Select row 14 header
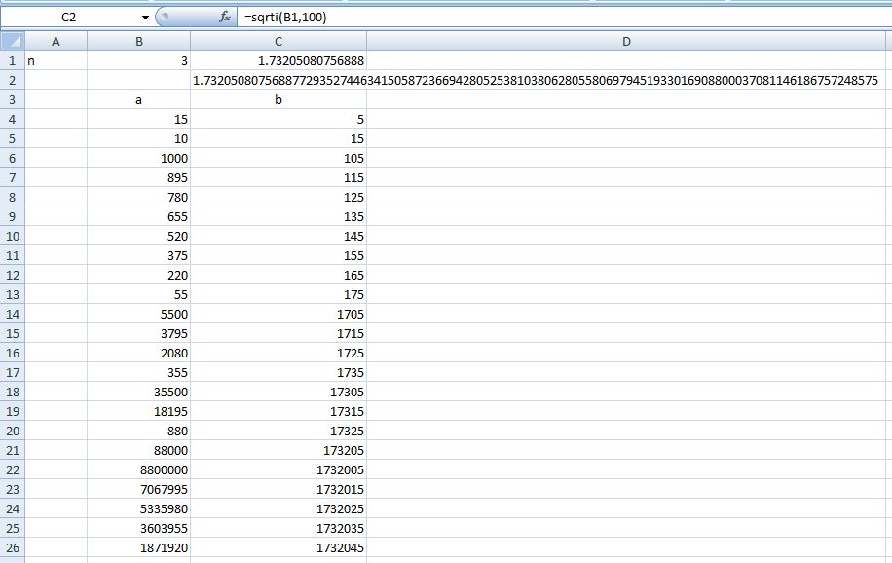Screen dimensions: 892x563 coord(12,314)
